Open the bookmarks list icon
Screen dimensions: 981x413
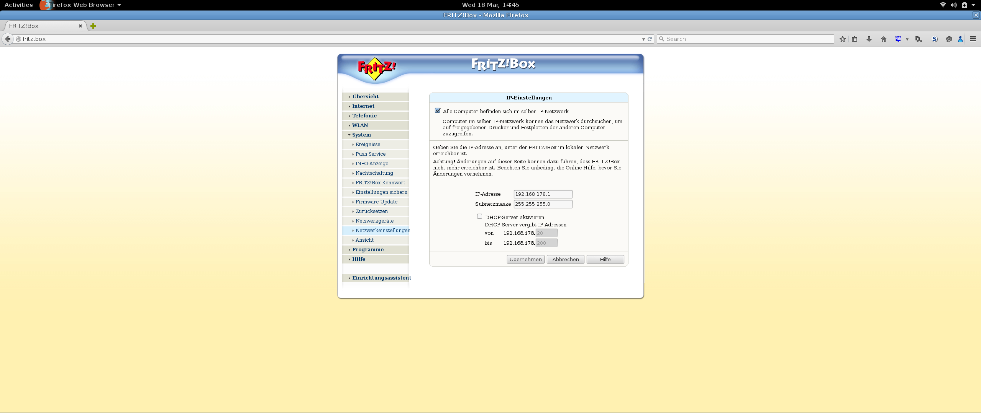[x=855, y=39]
